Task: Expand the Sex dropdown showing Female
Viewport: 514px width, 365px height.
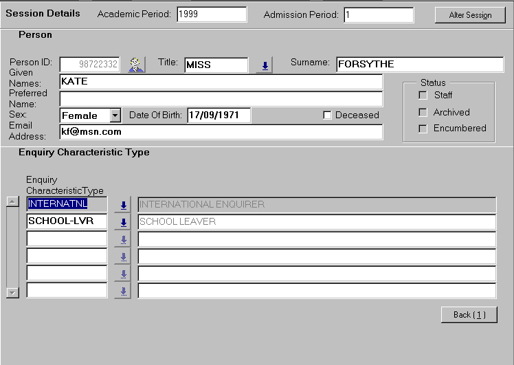Action: pos(115,115)
